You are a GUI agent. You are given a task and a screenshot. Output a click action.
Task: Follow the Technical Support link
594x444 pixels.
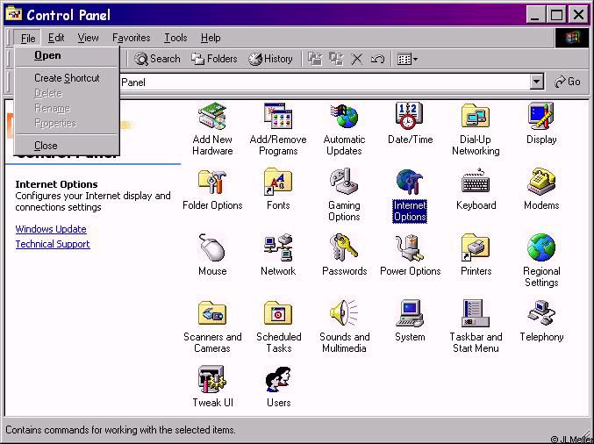[x=53, y=244]
